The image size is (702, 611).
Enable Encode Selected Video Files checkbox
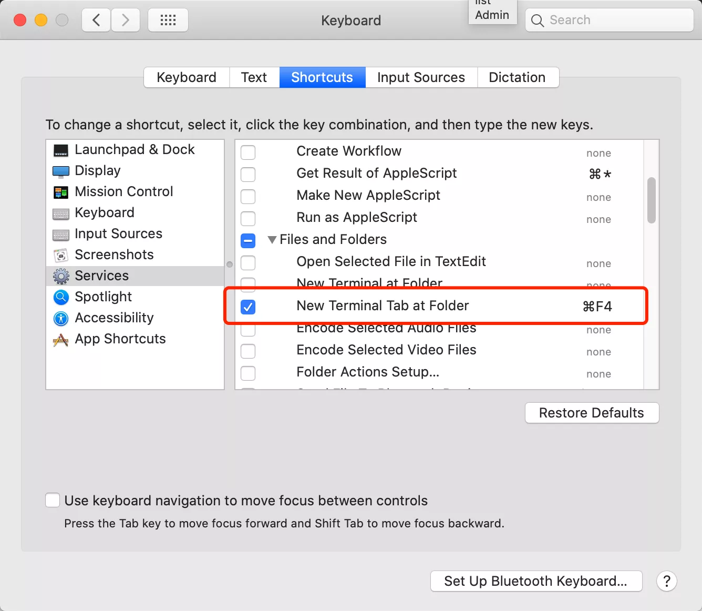pos(248,351)
